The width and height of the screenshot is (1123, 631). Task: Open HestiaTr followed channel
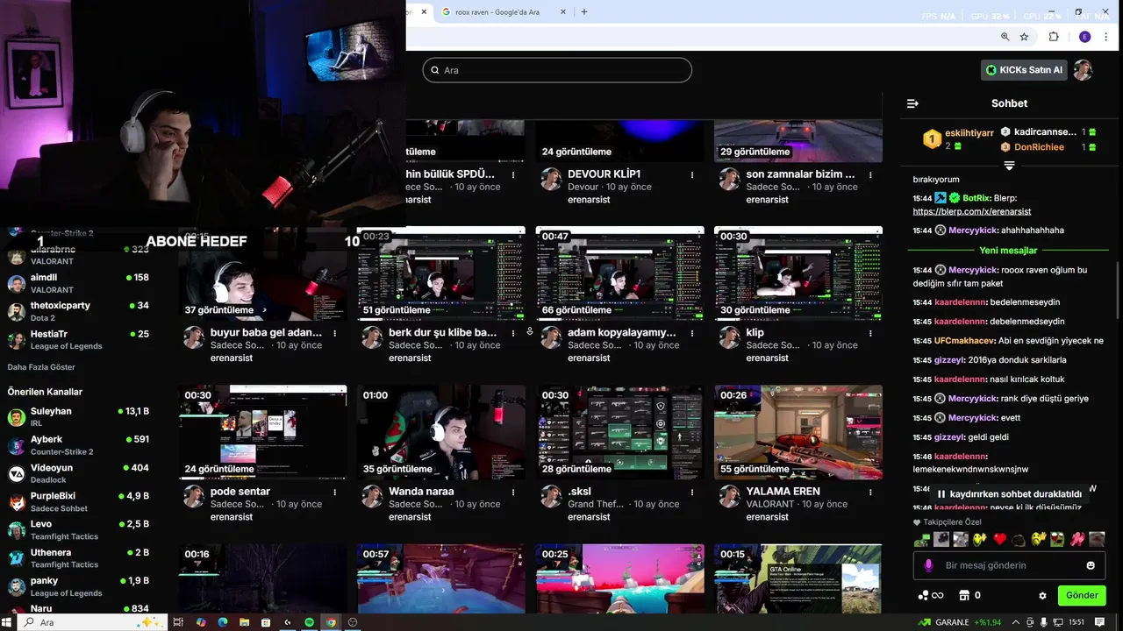click(78, 340)
